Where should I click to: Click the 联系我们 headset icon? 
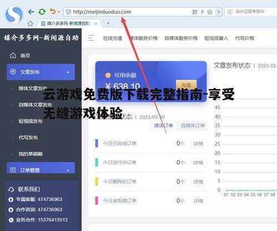pyautogui.click(x=11, y=189)
